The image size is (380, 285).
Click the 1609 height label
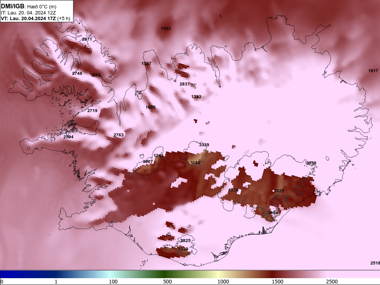click(150, 108)
